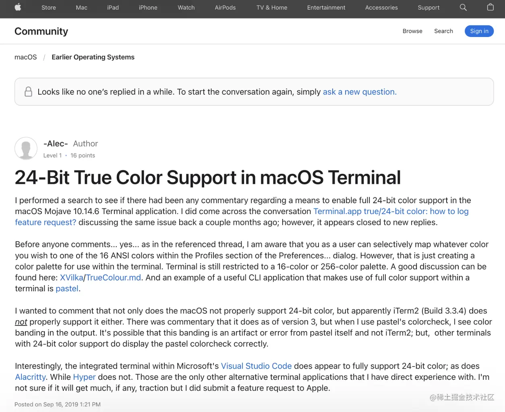Click the Level 1 text

point(52,155)
